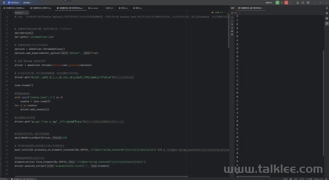329x180 pixels.
Task: Click the indent setting in status bar
Action: tap(309, 179)
